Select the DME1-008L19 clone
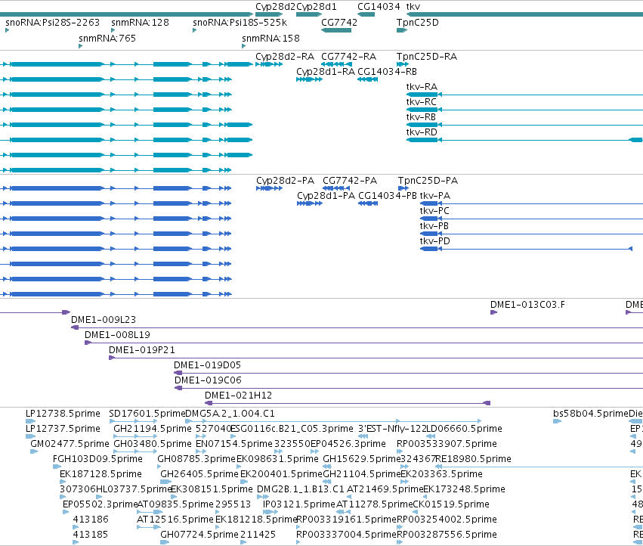The height and width of the screenshot is (546, 643). coord(117,335)
